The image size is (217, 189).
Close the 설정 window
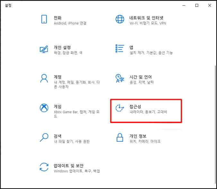tap(210, 5)
